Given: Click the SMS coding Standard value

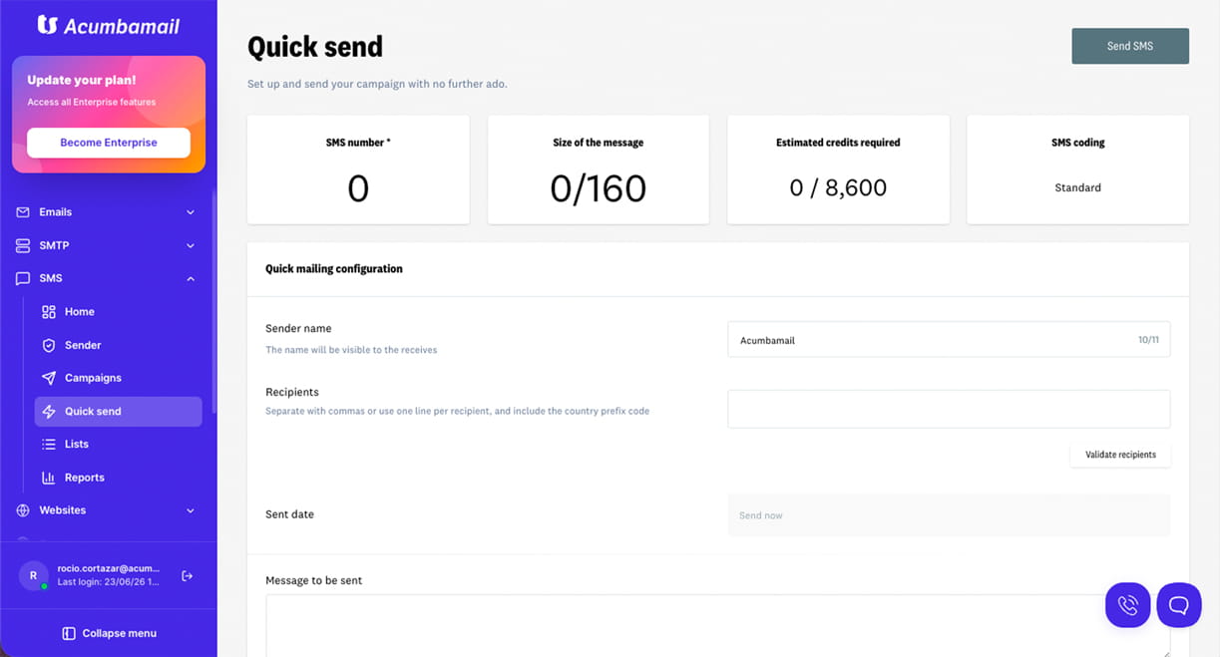Looking at the screenshot, I should point(1077,187).
